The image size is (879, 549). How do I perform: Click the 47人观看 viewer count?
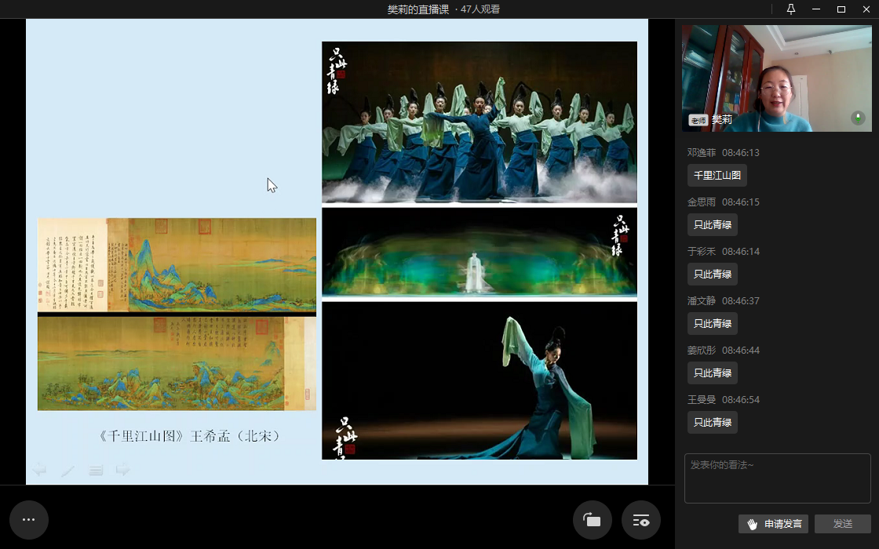pos(480,9)
